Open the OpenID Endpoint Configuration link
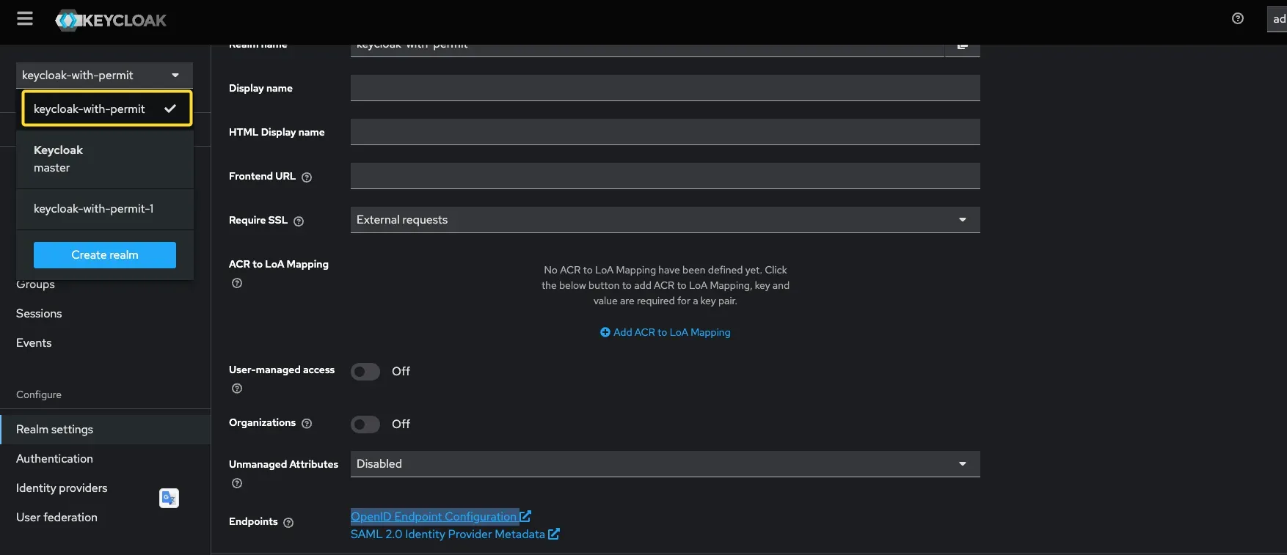1287x555 pixels. coord(434,517)
